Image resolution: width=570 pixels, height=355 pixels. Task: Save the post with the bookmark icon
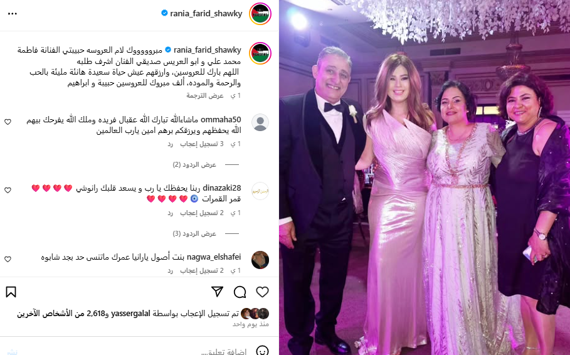pyautogui.click(x=11, y=292)
